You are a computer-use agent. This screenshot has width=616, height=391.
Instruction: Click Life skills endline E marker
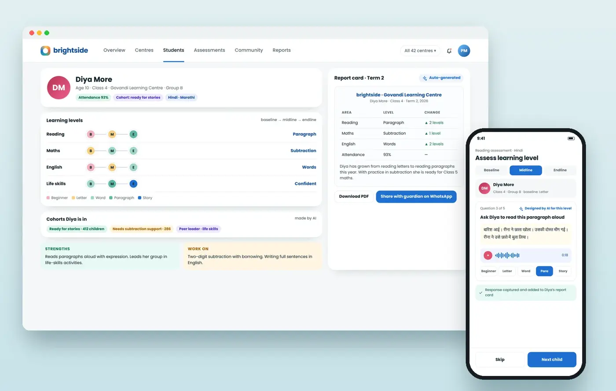tap(133, 184)
